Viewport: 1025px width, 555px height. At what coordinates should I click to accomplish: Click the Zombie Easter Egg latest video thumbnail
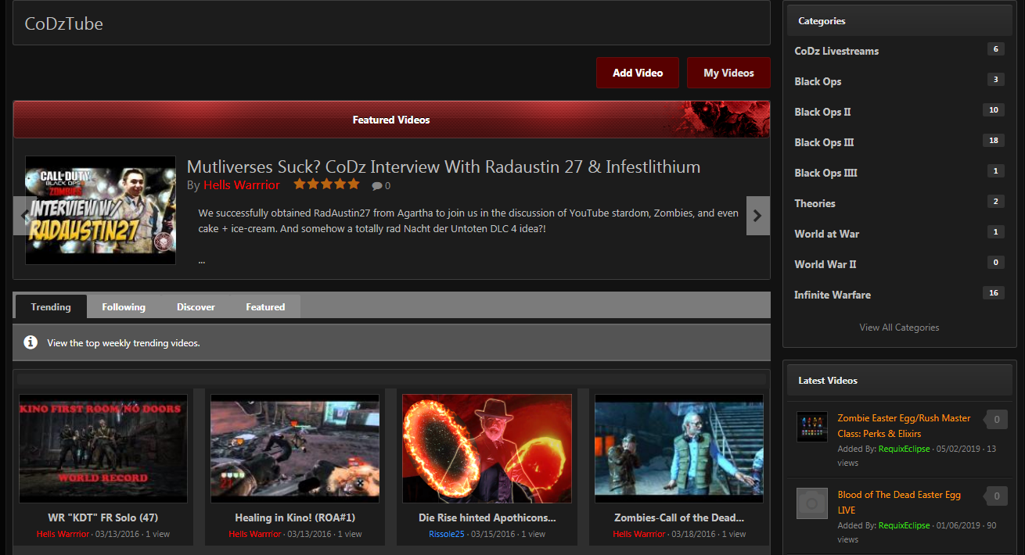(811, 427)
